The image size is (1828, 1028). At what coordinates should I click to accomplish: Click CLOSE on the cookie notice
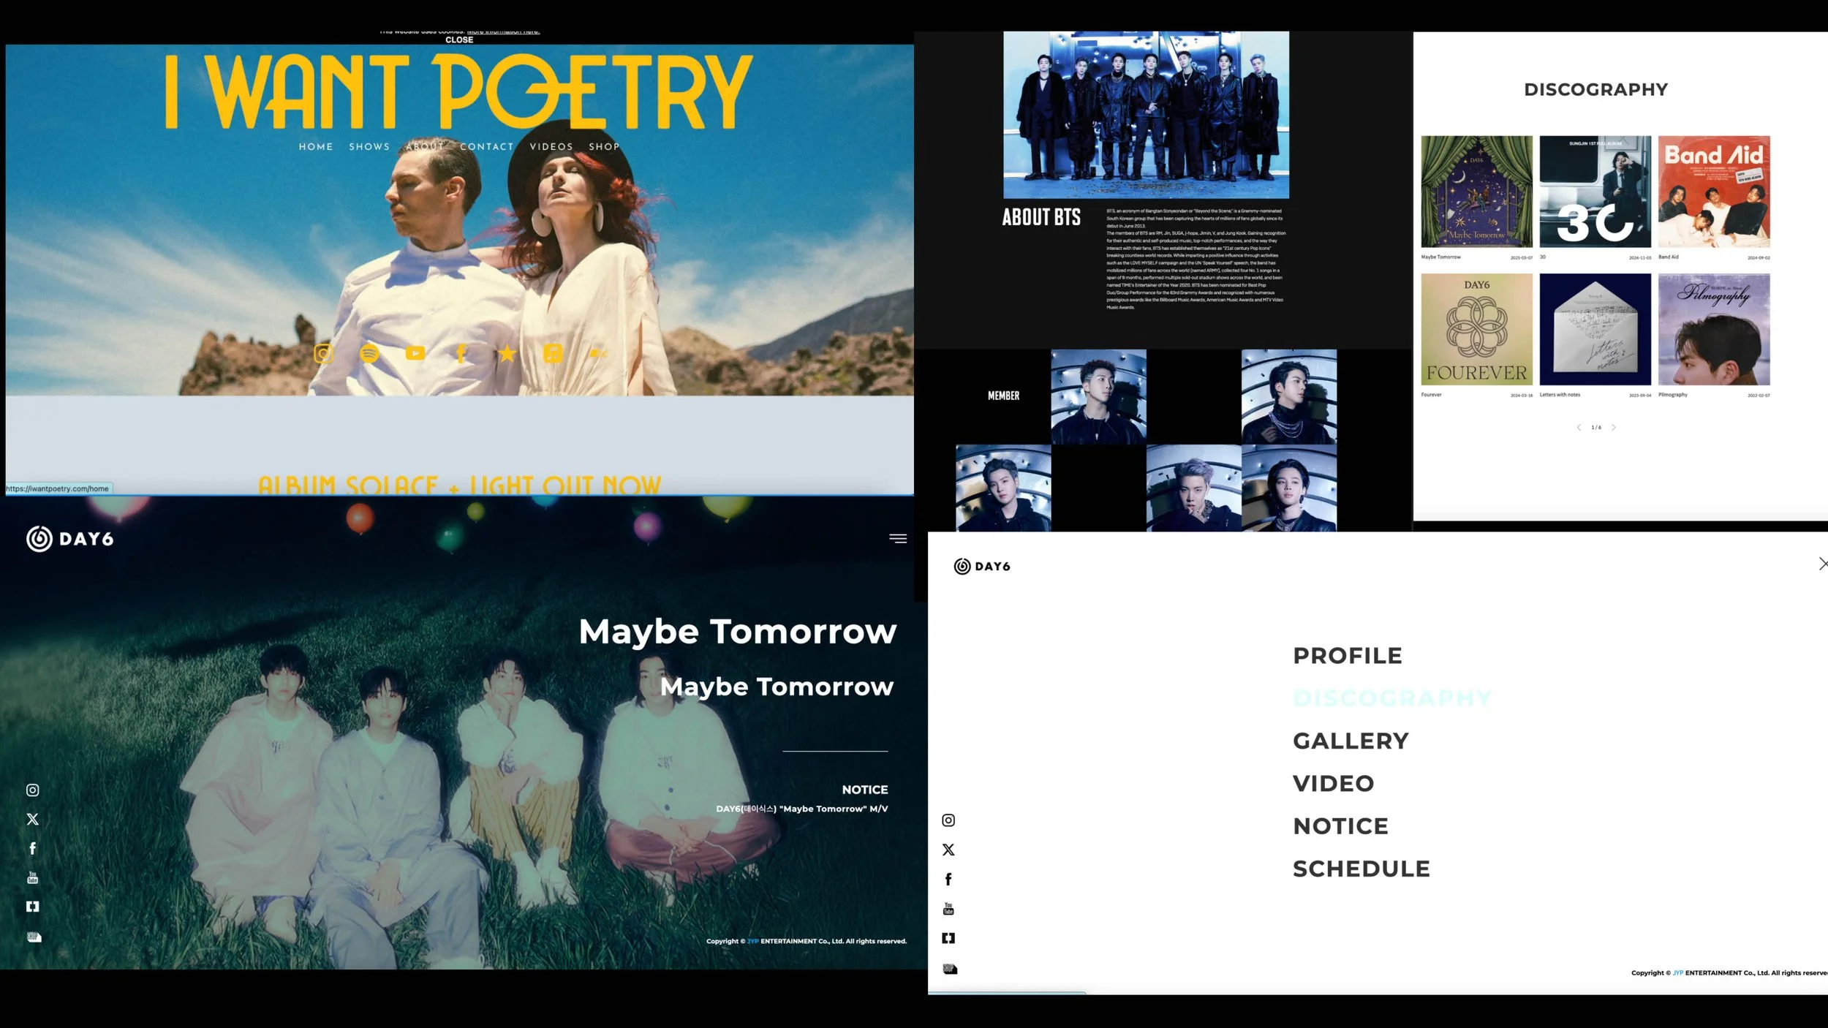[x=459, y=40]
